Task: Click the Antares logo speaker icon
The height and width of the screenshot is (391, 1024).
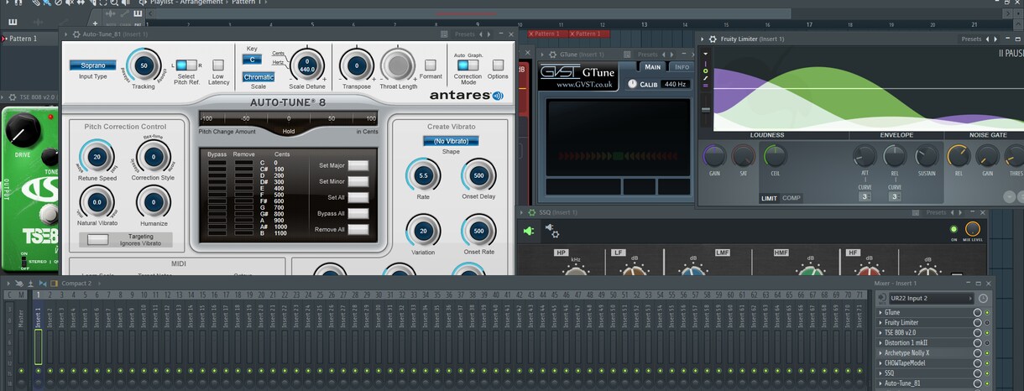Action: (498, 96)
